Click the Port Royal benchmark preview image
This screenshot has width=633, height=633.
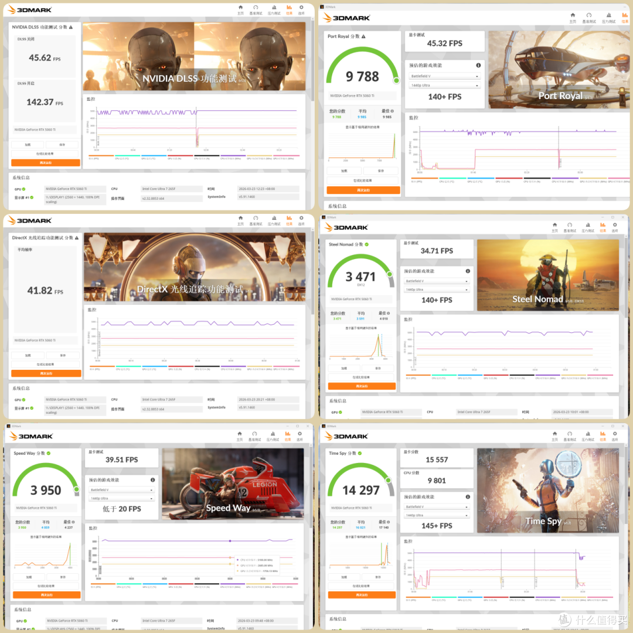559,69
